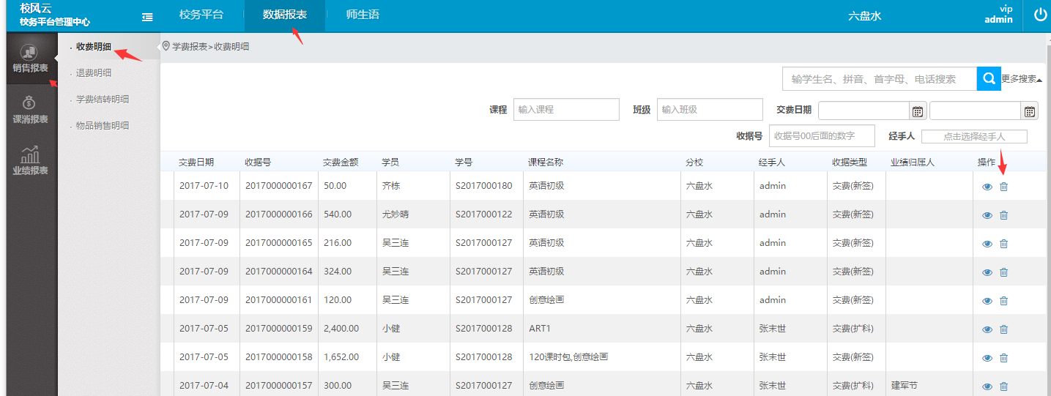1051x396 pixels.
Task: Delete receipt 2017000000159 with trash icon
Action: (1004, 329)
